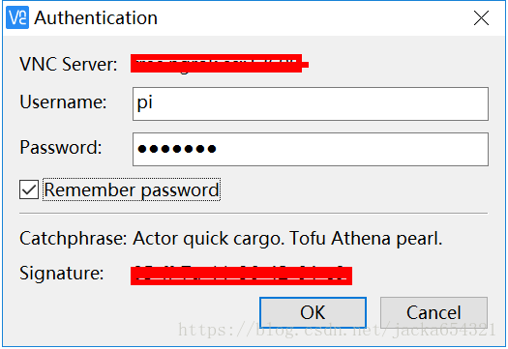
Task: Click the VNC Server label
Action: pos(69,64)
